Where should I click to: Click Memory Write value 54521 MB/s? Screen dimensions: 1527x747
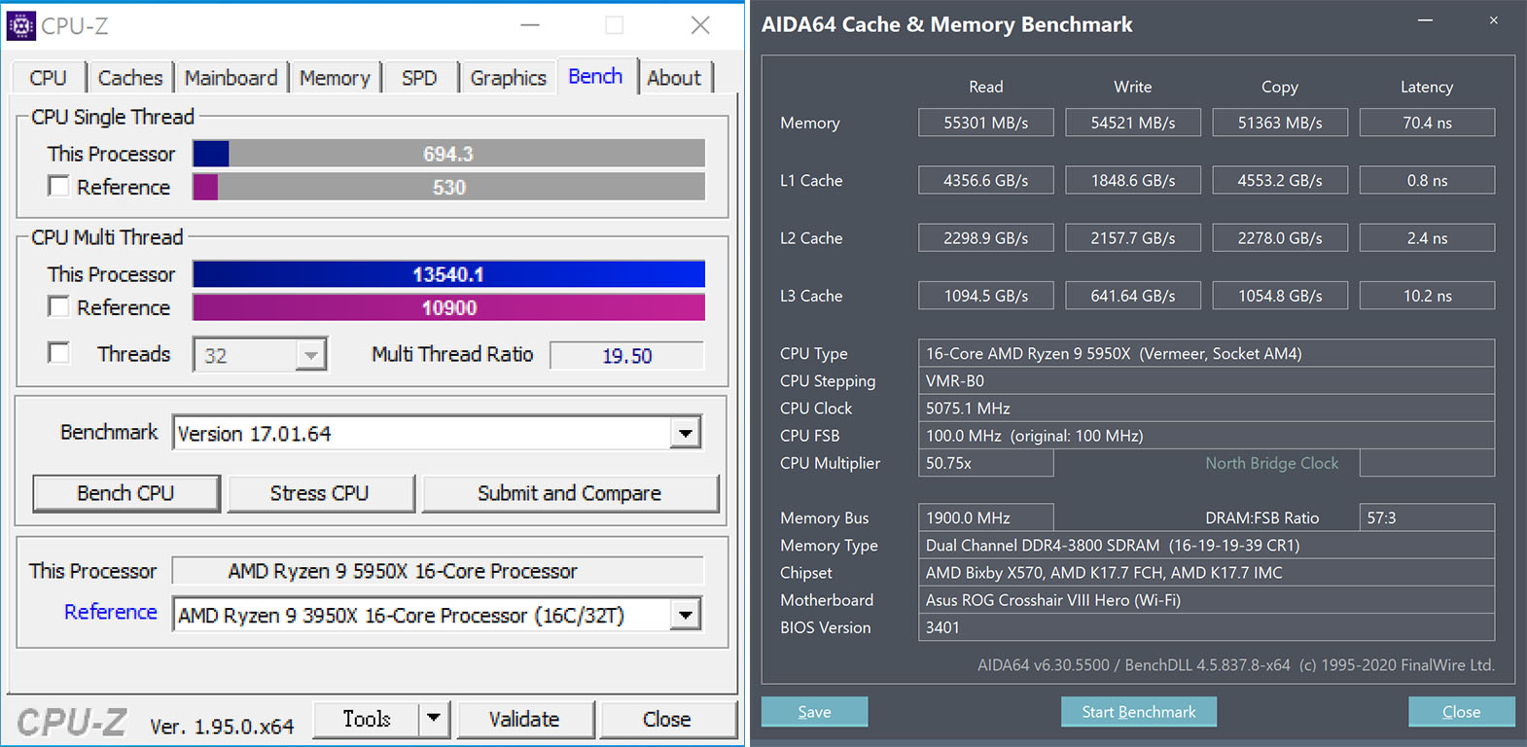coord(1133,123)
